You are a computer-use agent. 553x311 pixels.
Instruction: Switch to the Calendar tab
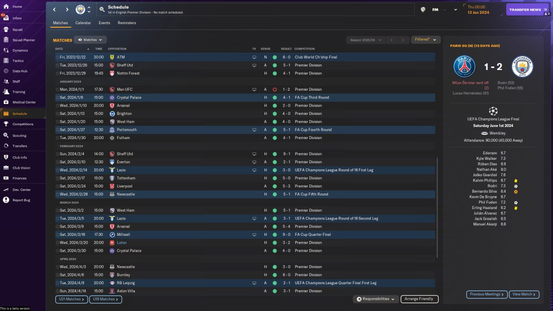point(83,23)
